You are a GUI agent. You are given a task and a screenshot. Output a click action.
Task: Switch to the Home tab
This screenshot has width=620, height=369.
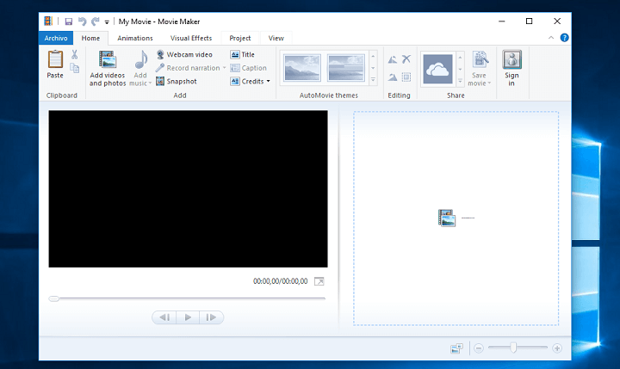90,38
